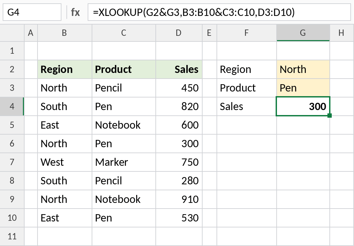Select the cell with sales value 530

tap(179, 218)
